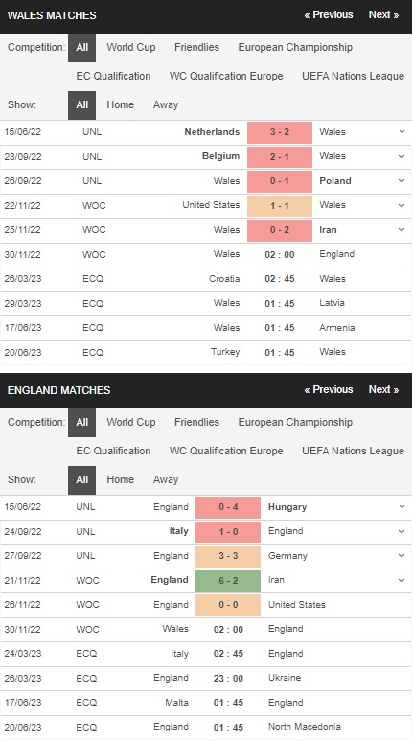Switch to UEFA Nations League tab for England

coord(353,451)
